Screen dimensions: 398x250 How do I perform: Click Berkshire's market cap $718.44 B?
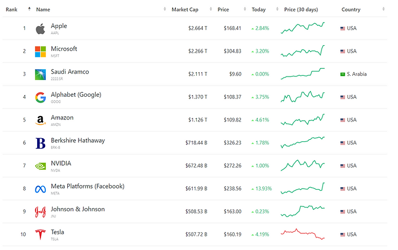click(196, 143)
